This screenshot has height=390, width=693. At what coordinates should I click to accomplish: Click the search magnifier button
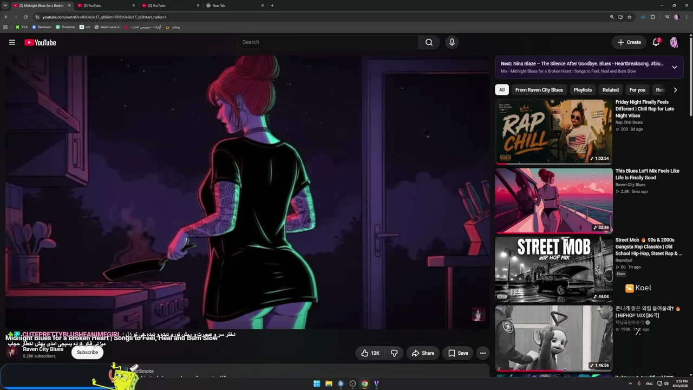(429, 42)
